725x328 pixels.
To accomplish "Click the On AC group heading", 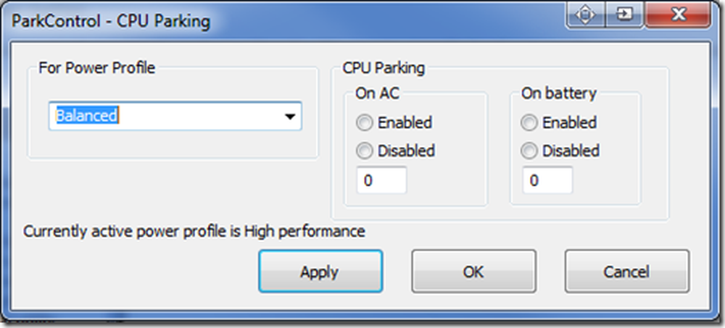I will 377,93.
